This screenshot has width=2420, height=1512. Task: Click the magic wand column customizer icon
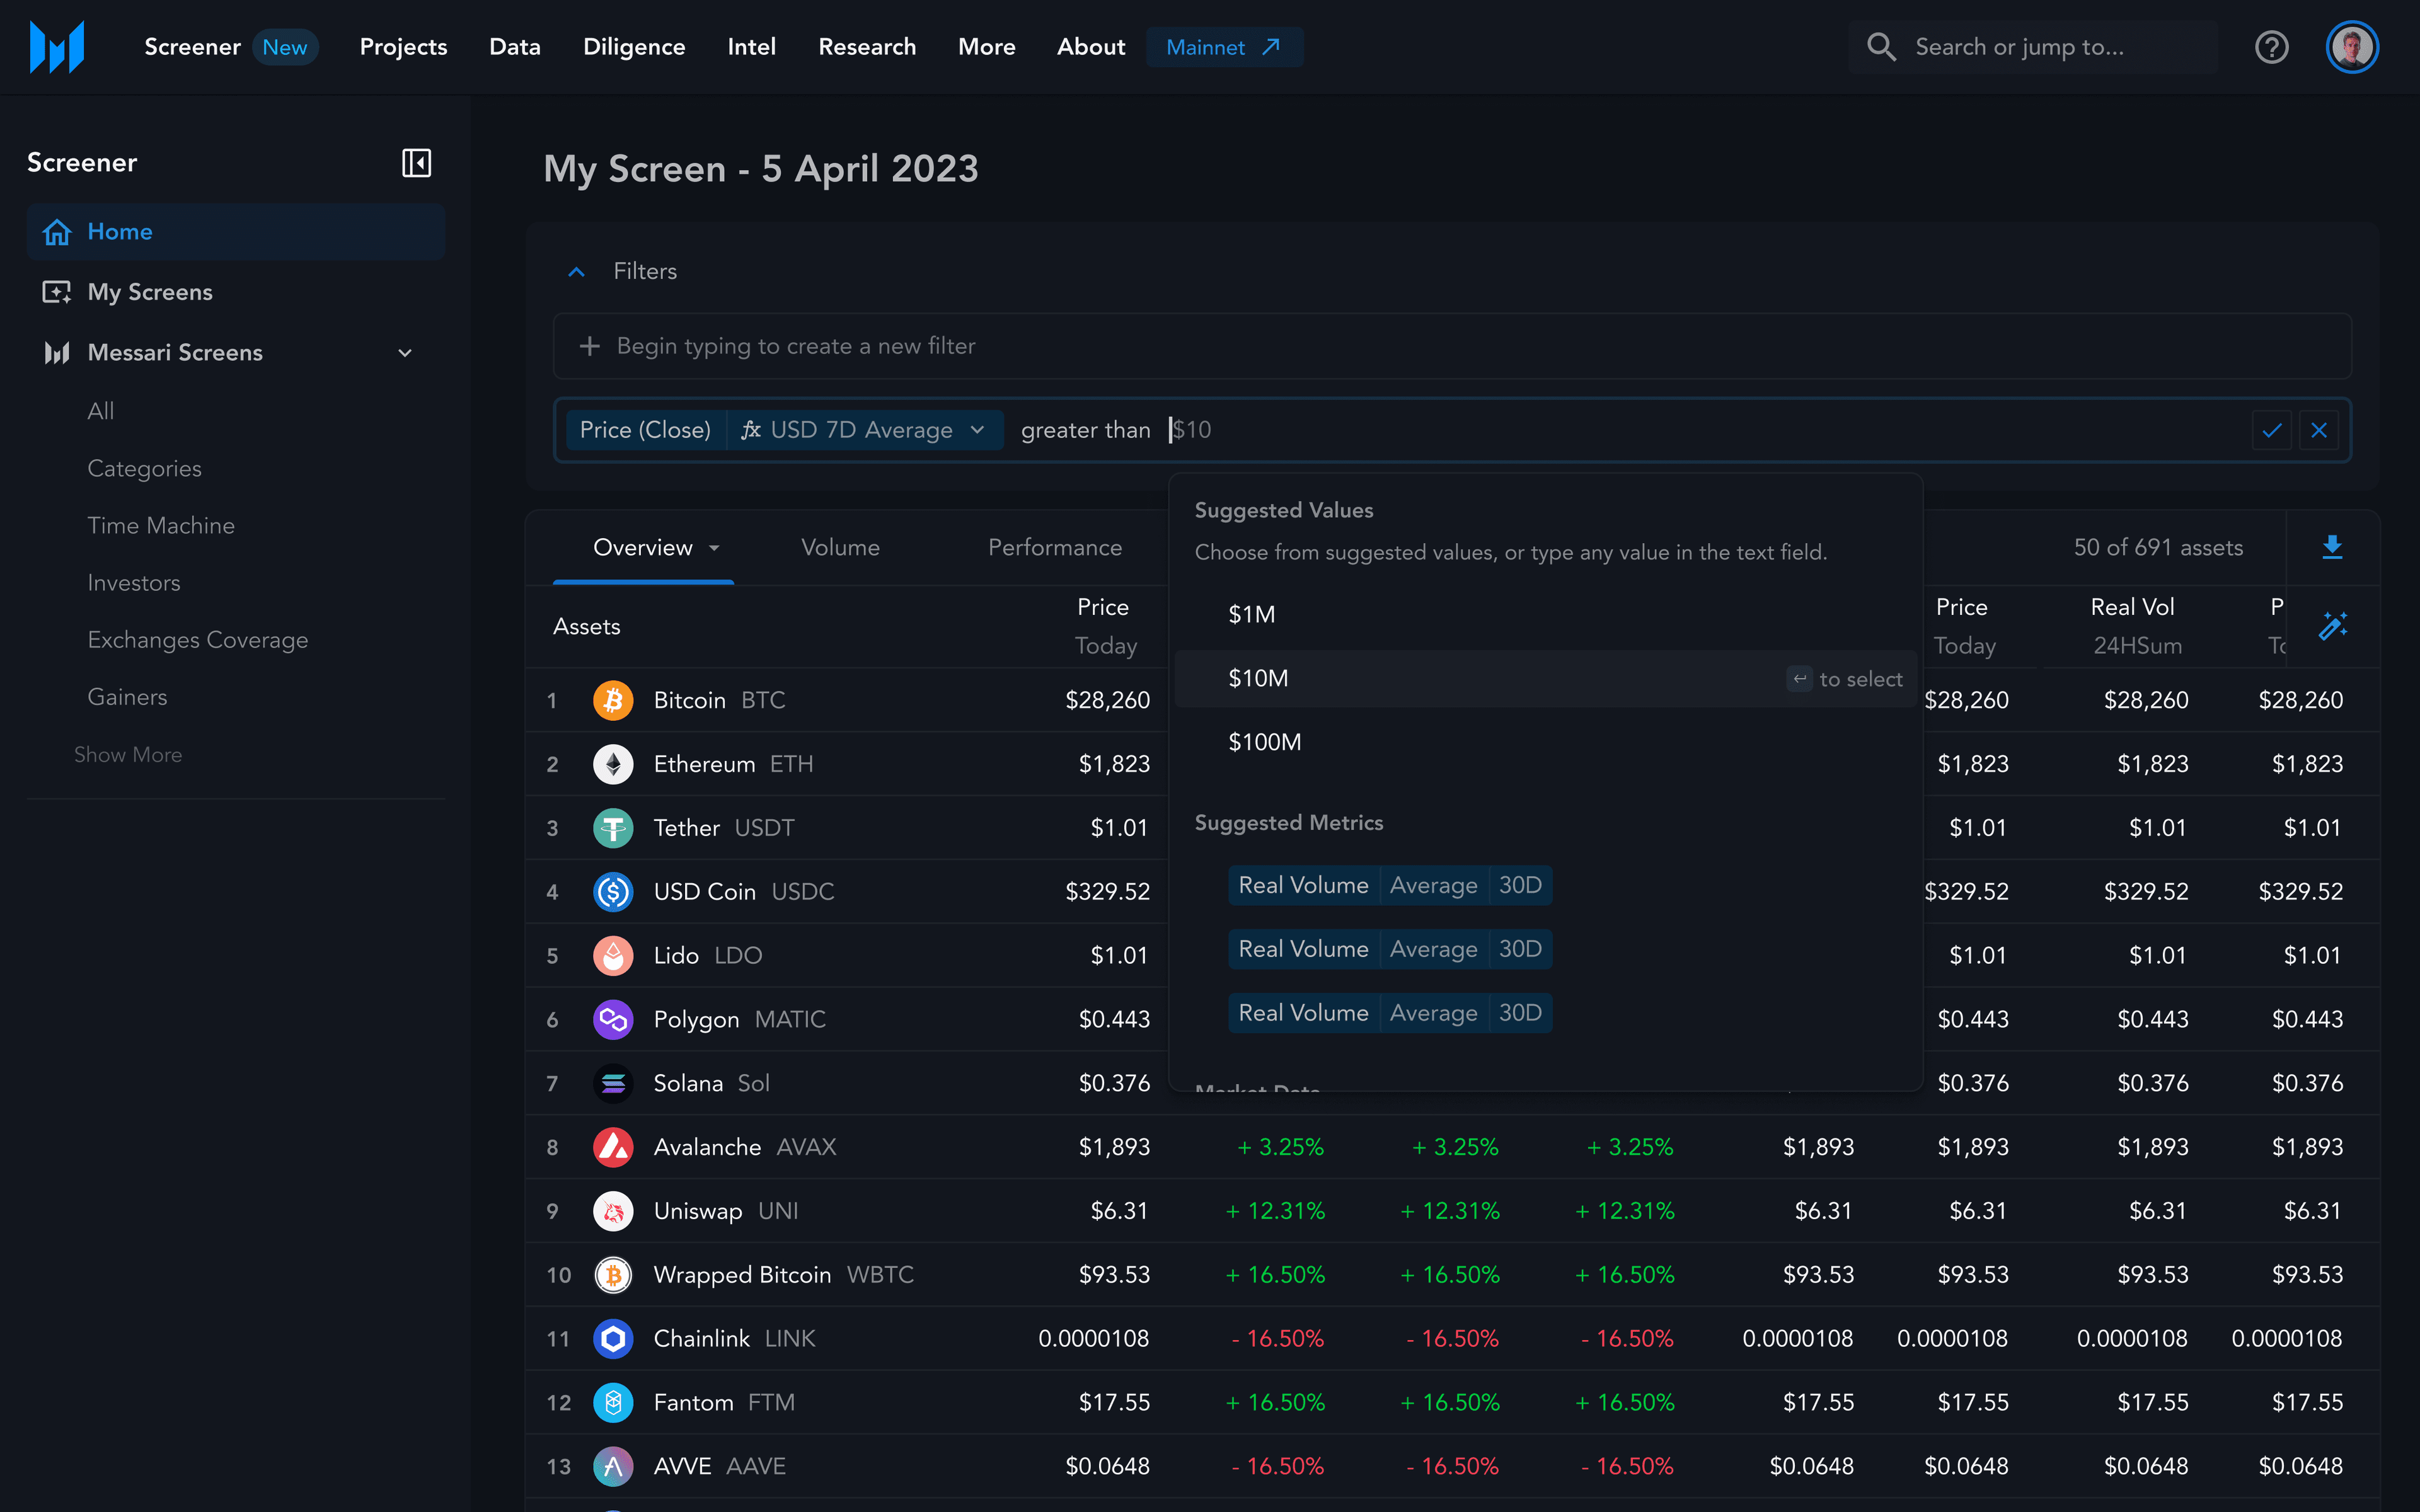2332,626
